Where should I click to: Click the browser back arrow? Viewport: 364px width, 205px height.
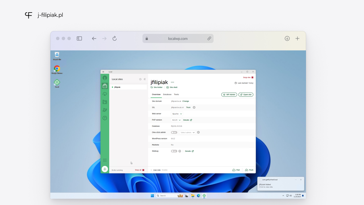tap(94, 38)
